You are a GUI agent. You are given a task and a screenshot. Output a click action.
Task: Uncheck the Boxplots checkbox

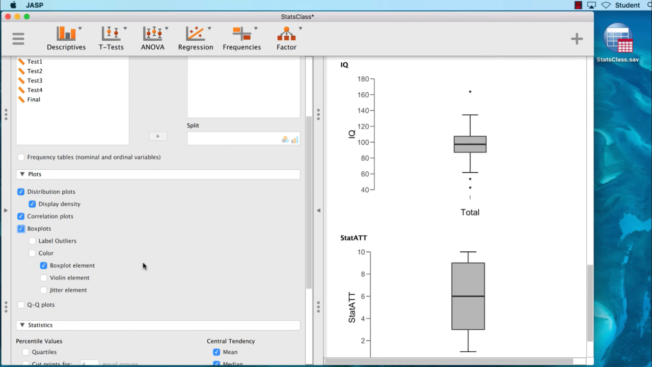21,228
